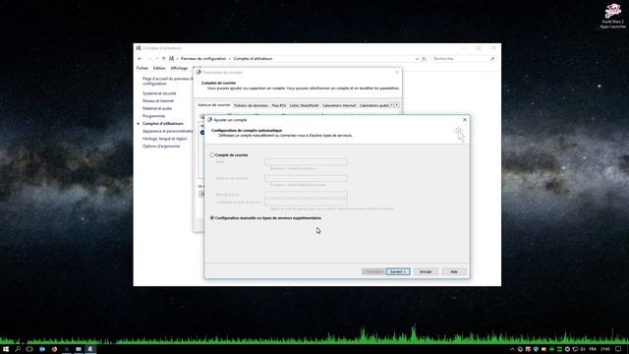Viewport: 629px width, 354px height.
Task: Click the taskbar clock
Action: coord(605,349)
